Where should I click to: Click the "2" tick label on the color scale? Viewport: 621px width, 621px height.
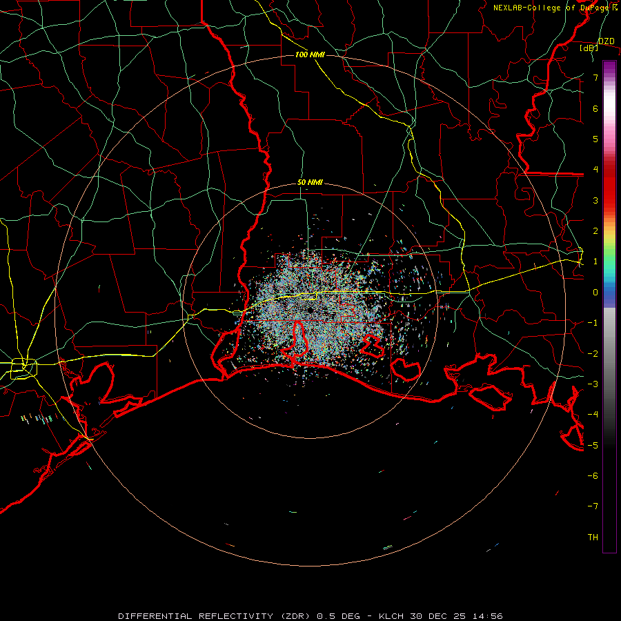coord(595,231)
